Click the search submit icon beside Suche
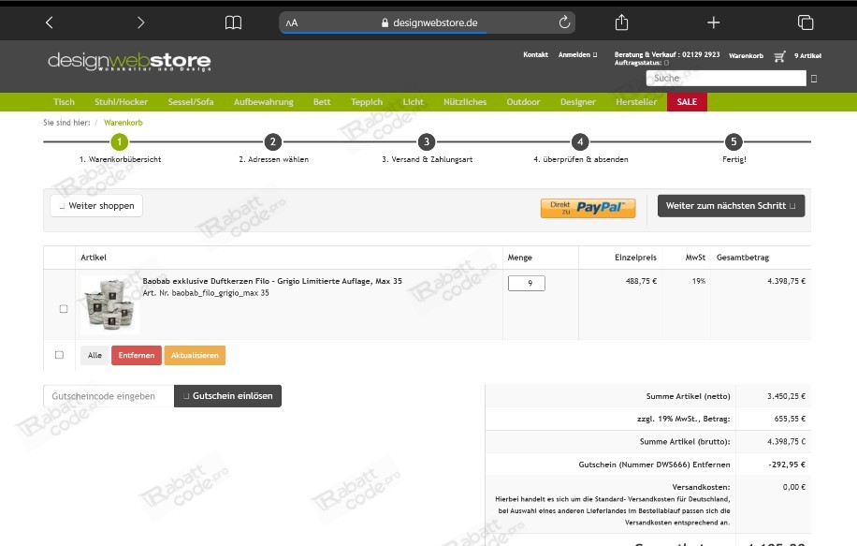Screen dimensions: 857x546 (x=814, y=79)
